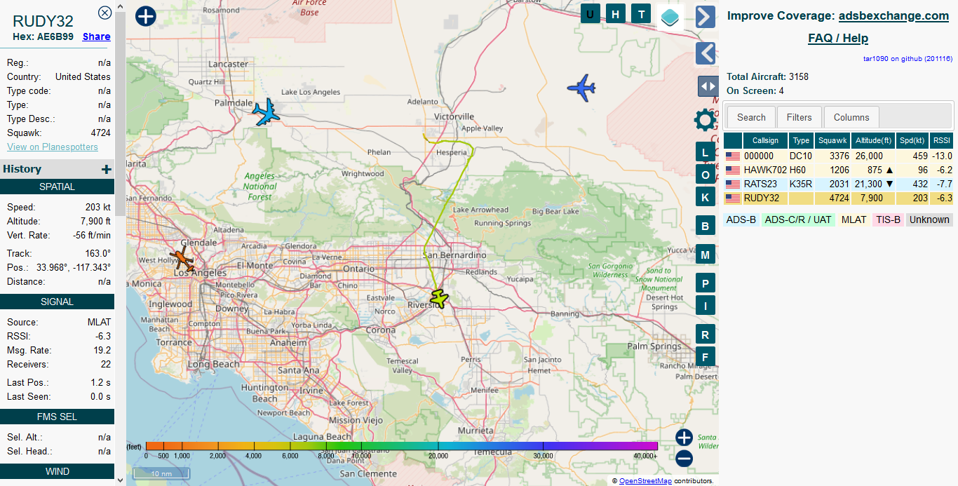
Task: Click the flag in the RATS23 row
Action: (733, 184)
